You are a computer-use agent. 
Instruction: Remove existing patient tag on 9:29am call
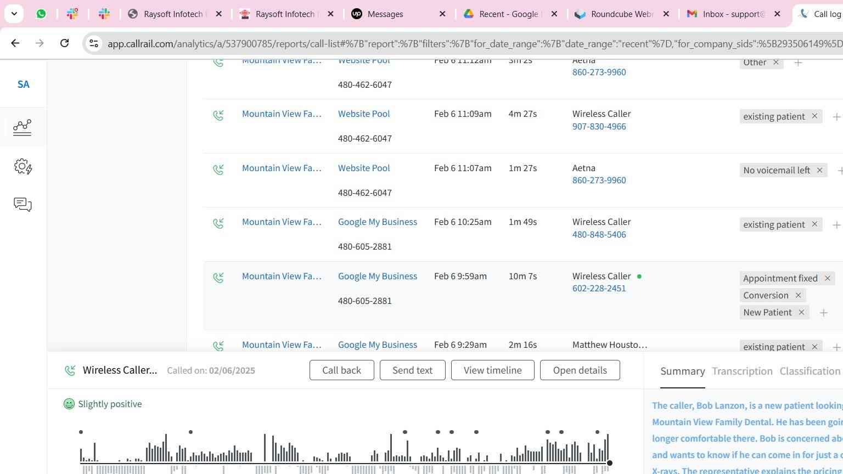click(x=814, y=347)
